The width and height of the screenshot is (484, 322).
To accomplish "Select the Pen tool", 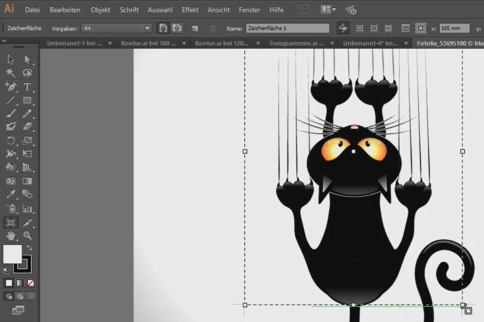I will (11, 87).
